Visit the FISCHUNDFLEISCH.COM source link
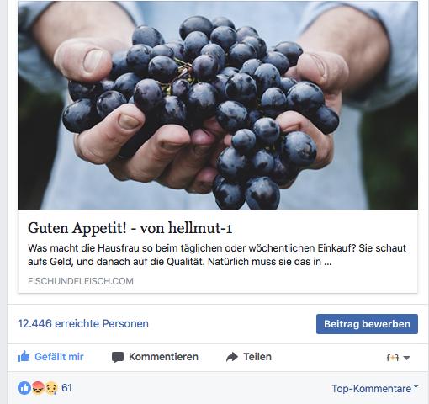Screen dimensions: 429x404 [81, 281]
